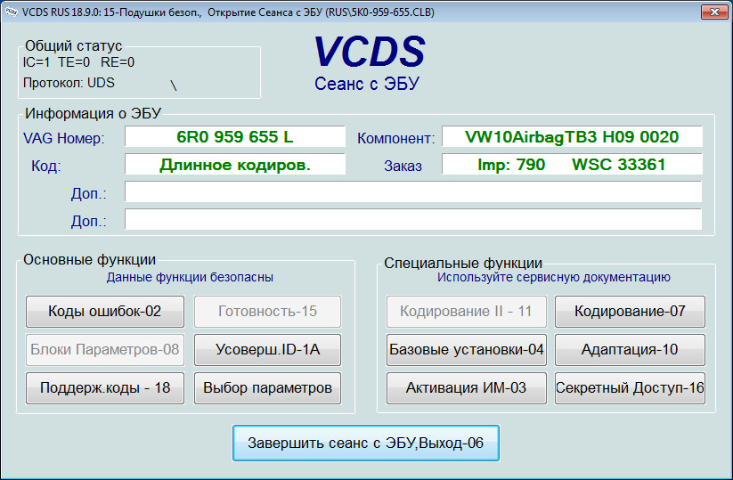733x480 pixels.
Task: Click the second empty Доп. field
Action: click(x=413, y=220)
